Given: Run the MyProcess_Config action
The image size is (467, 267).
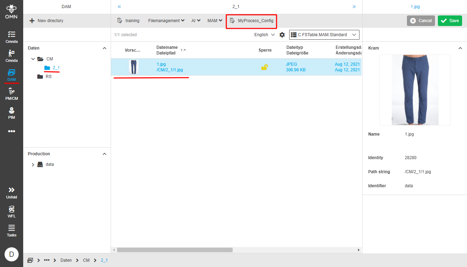Looking at the screenshot, I should (x=252, y=21).
